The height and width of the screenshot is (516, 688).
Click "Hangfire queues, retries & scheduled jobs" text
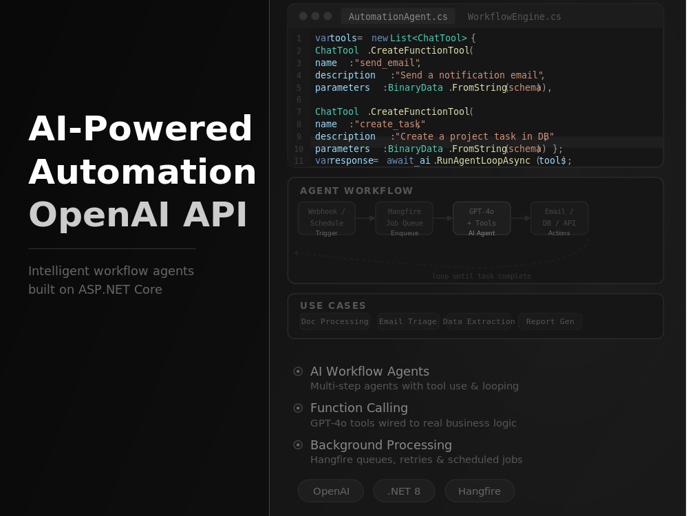click(416, 460)
